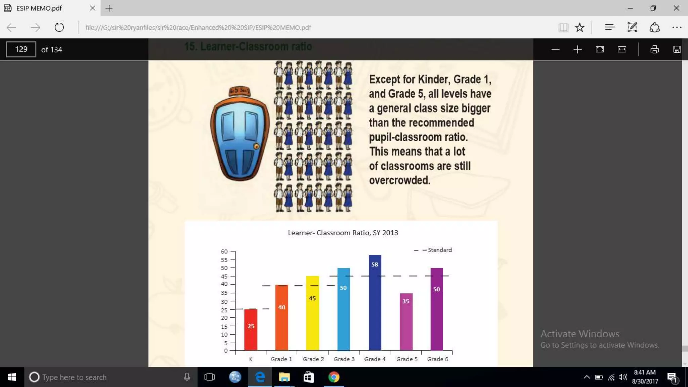Open the Edge More actions ellipsis menu
This screenshot has width=688, height=387.
[677, 27]
